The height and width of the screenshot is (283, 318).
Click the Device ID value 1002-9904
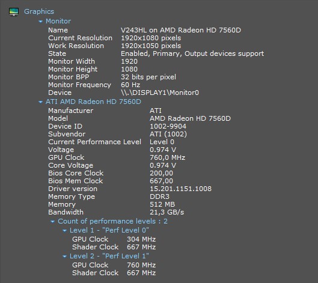168,126
